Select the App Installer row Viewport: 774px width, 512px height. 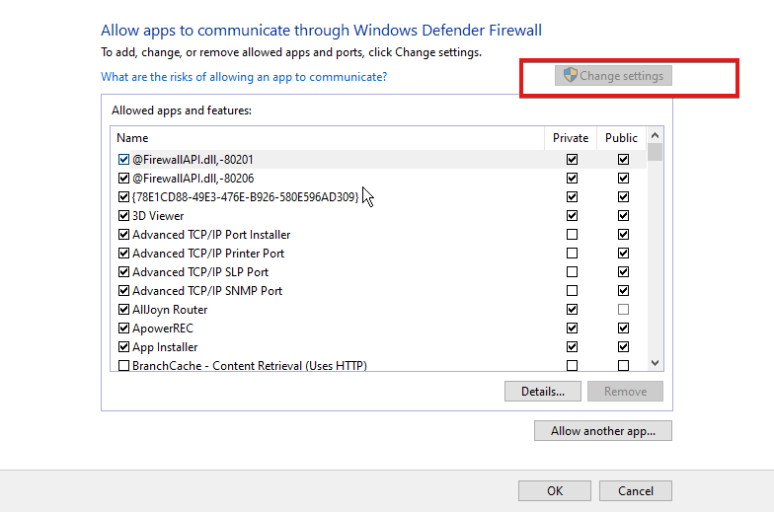pos(379,347)
